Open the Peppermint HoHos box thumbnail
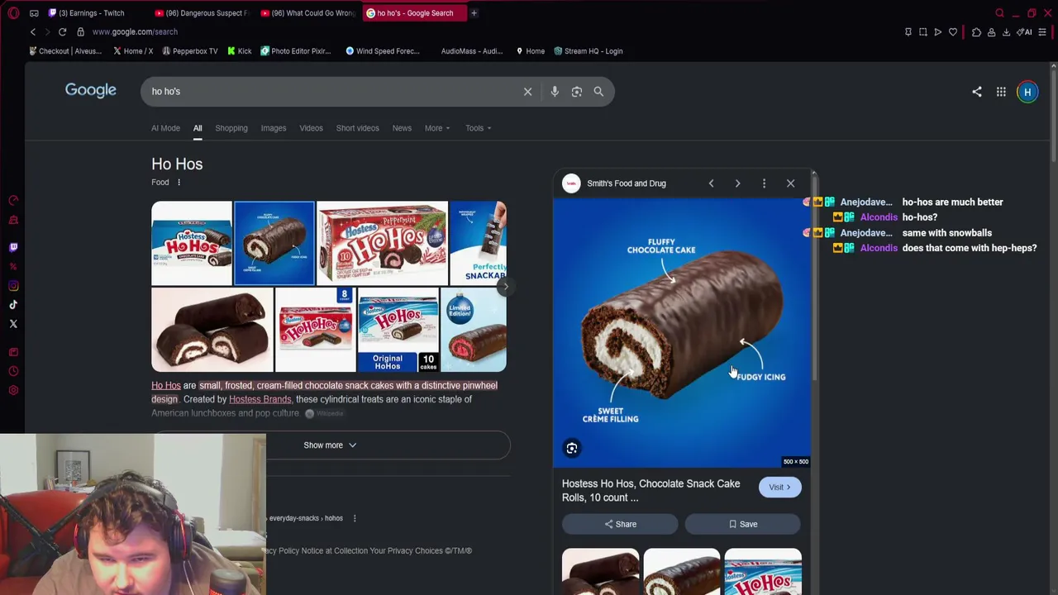 pos(382,243)
